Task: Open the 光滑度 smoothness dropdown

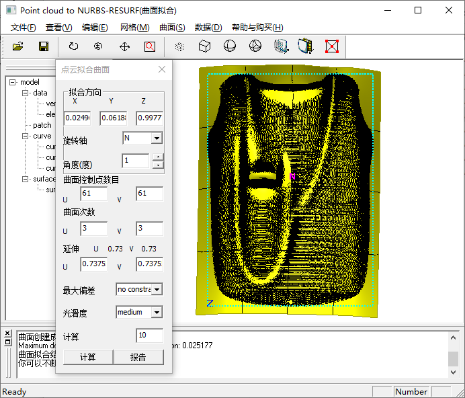Action: coord(157,313)
